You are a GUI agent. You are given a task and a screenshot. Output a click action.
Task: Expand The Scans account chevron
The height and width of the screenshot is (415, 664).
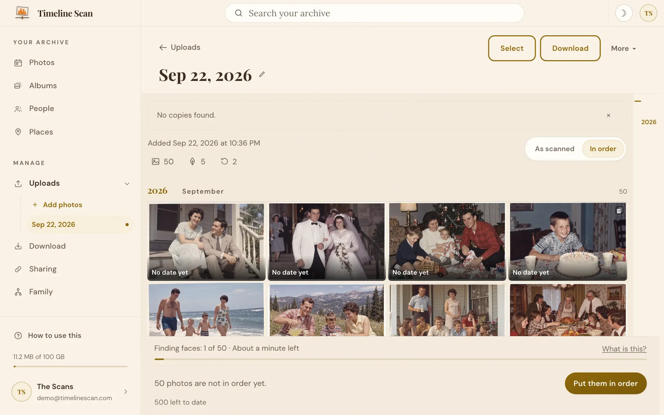point(126,391)
